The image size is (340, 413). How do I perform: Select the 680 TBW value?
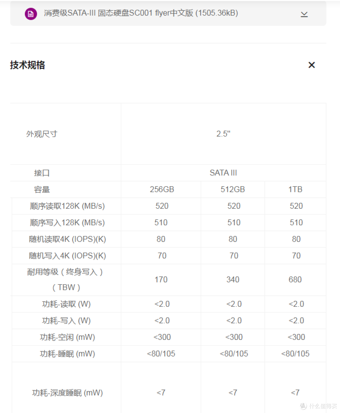click(295, 280)
